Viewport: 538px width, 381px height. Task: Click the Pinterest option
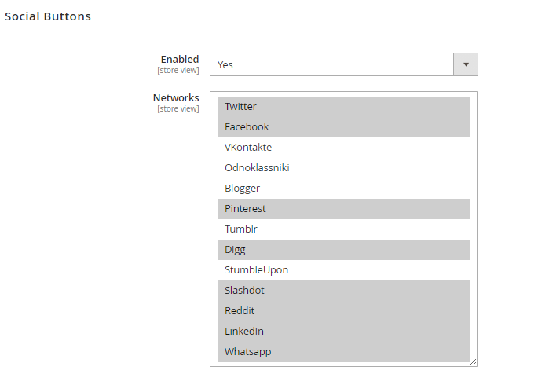coord(343,209)
